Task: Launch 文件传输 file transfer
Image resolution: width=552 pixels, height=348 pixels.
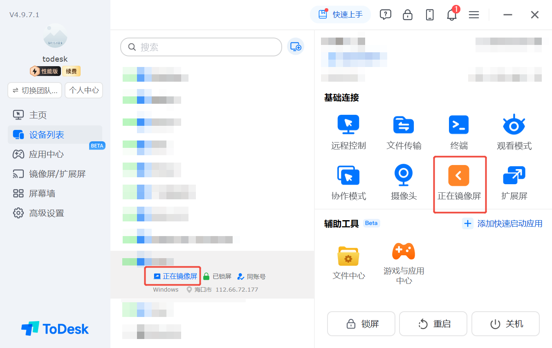Action: [404, 125]
